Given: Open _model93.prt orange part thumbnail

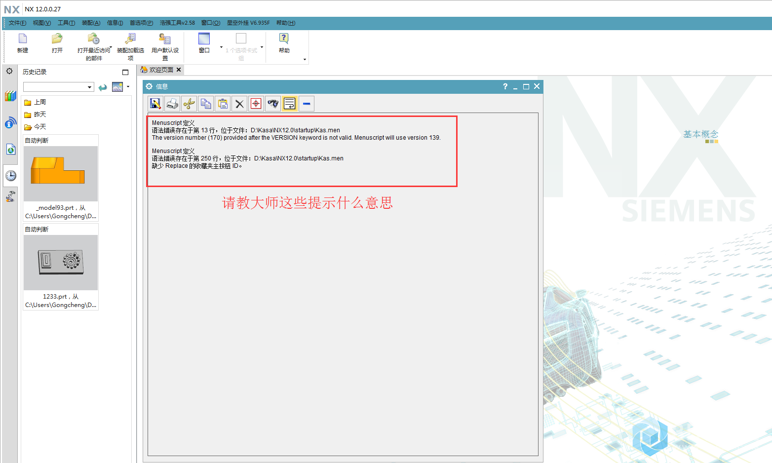Looking at the screenshot, I should [61, 173].
